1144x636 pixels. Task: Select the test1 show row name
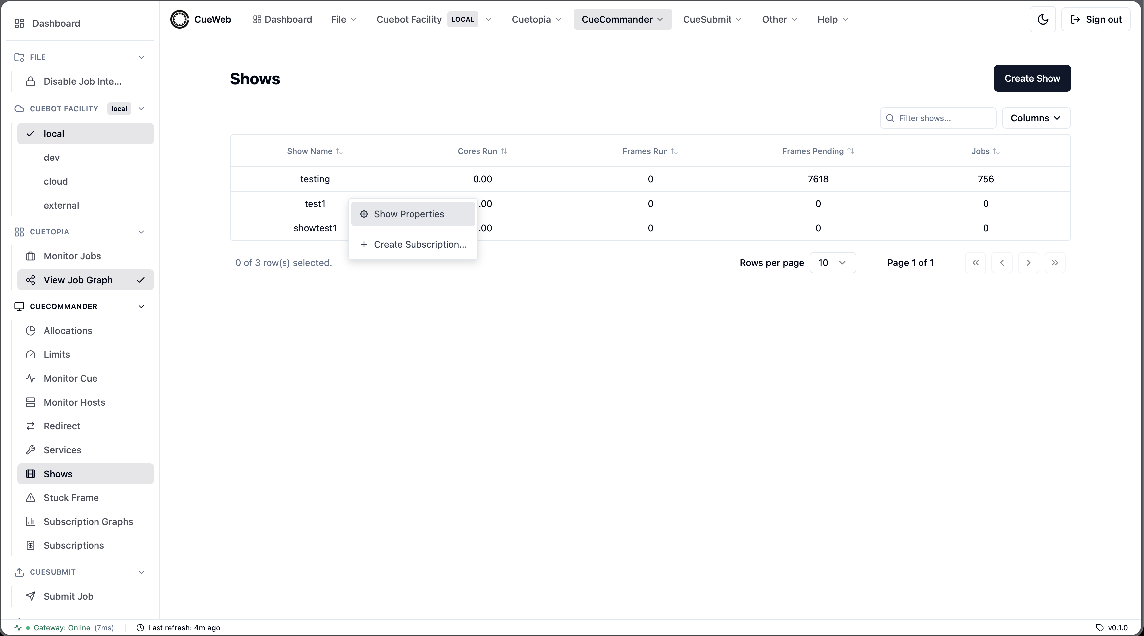[x=315, y=204]
